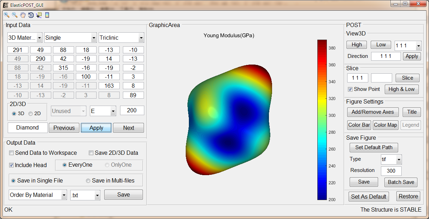Click the Insert Colorbar toolbar icon
The height and width of the screenshot is (219, 429).
[x=47, y=15]
